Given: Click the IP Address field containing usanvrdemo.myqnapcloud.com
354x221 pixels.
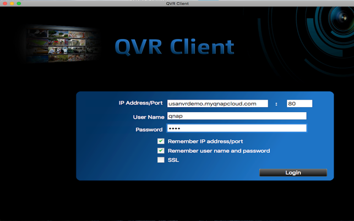Looking at the screenshot, I should pos(217,103).
